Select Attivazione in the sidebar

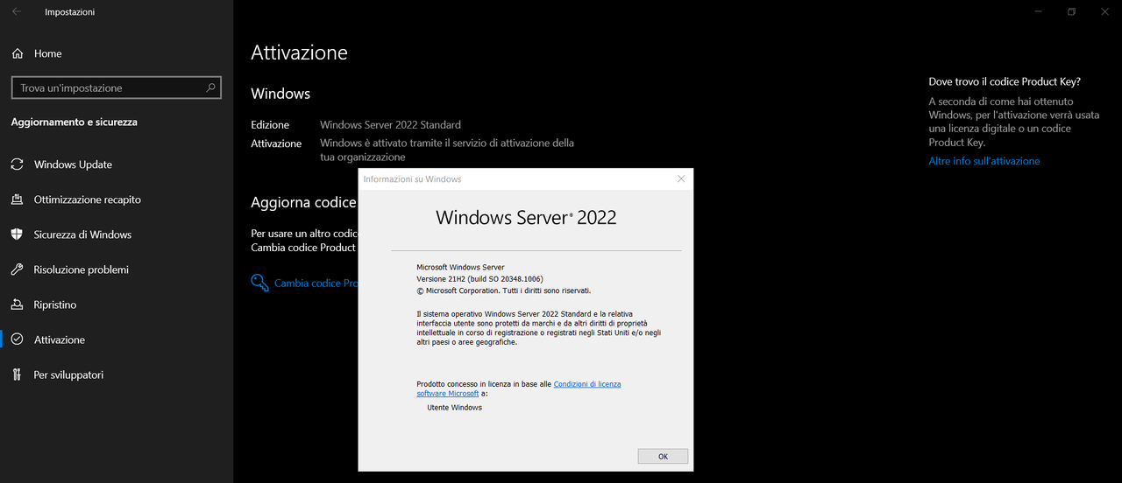(117, 339)
